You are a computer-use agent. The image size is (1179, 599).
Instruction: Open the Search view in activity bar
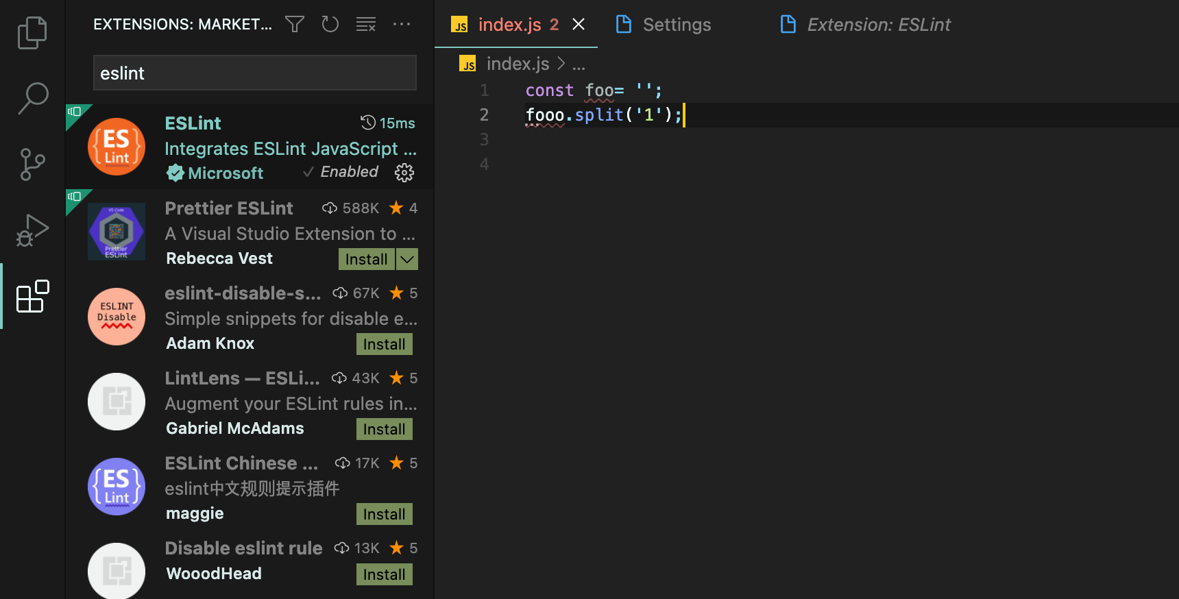pos(32,99)
